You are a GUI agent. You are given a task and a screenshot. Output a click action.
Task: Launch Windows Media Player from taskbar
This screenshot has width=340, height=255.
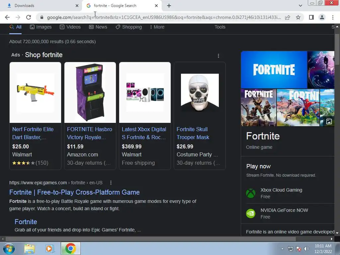point(50,248)
